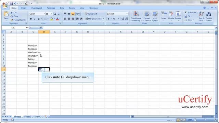Image resolution: width=219 pixels, height=123 pixels.
Task: Open Format cells menu
Action: [178, 16]
